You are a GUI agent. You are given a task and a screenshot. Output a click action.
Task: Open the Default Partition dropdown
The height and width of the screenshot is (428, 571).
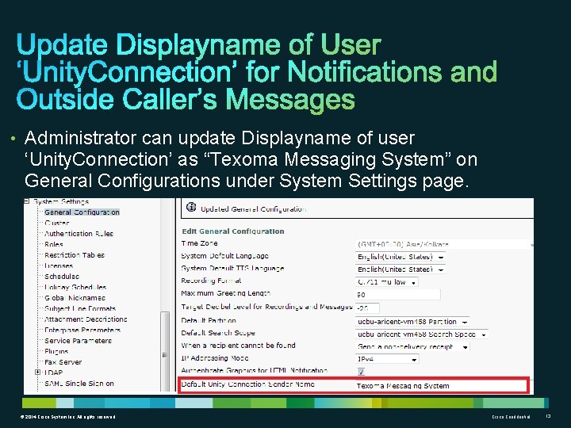point(412,322)
